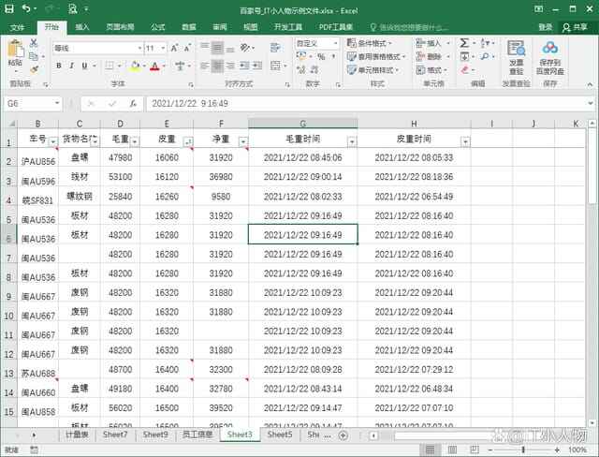Click the 发票查验 invoice check icon
The width and height of the screenshot is (599, 457).
[516, 56]
